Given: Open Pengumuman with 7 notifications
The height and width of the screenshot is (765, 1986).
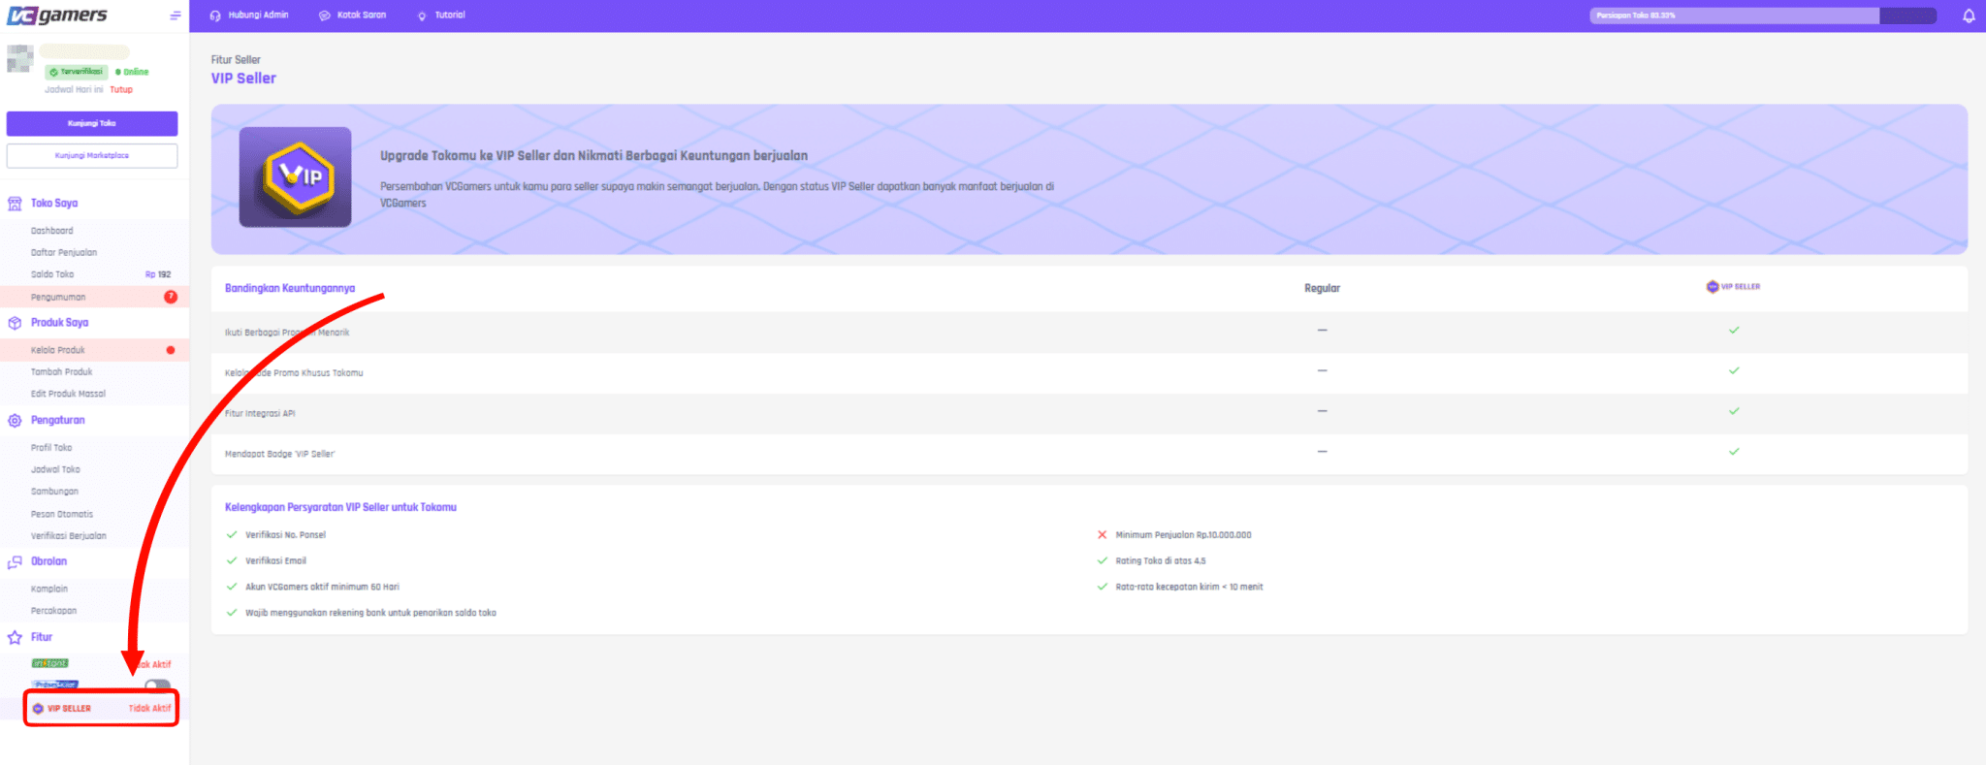Looking at the screenshot, I should 94,298.
